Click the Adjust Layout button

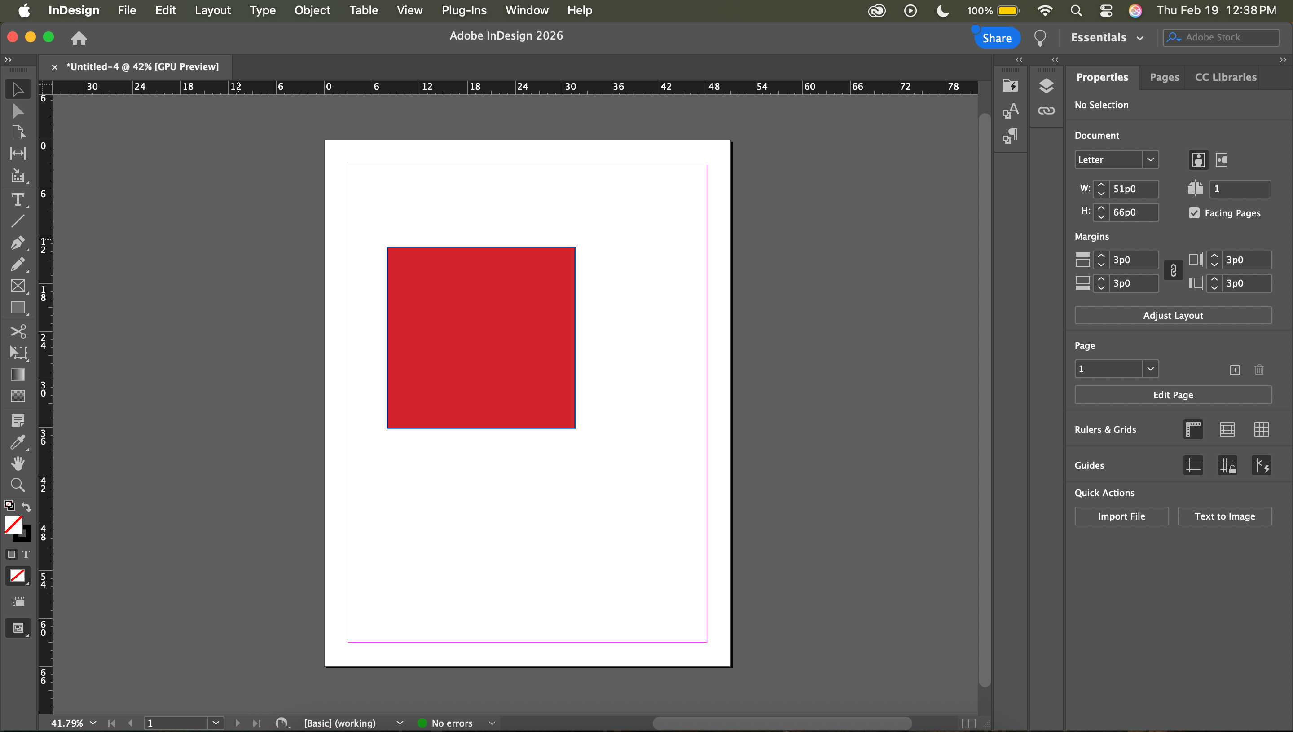[1173, 315]
